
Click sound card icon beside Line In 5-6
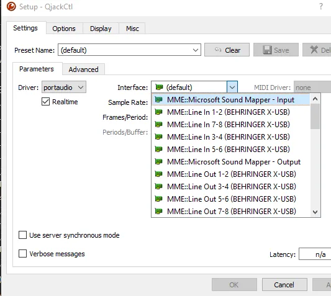[158, 149]
